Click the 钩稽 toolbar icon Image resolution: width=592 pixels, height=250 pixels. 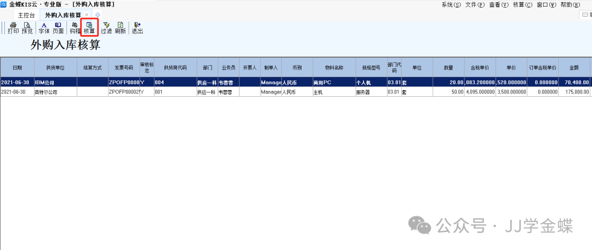[75, 27]
